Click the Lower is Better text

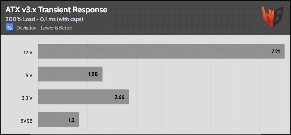click(57, 28)
